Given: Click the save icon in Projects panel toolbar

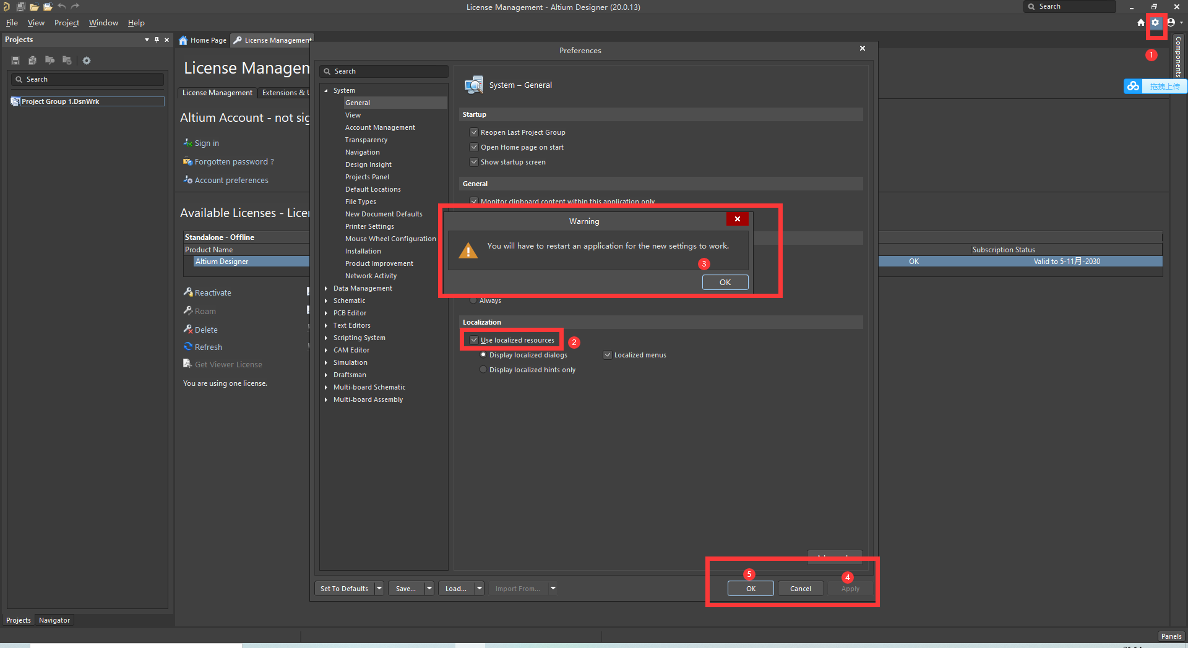Looking at the screenshot, I should pos(15,61).
